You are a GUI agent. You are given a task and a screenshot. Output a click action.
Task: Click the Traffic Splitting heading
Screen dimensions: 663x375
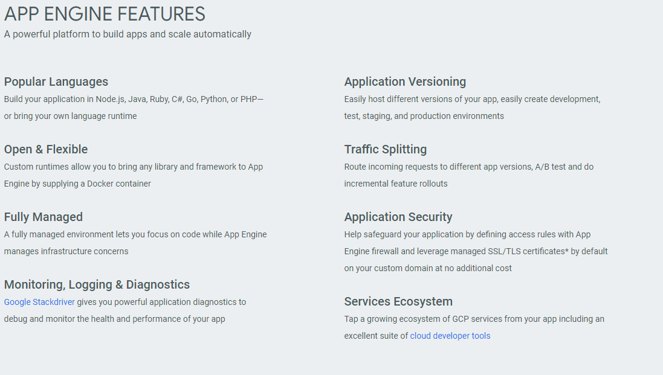(x=385, y=149)
